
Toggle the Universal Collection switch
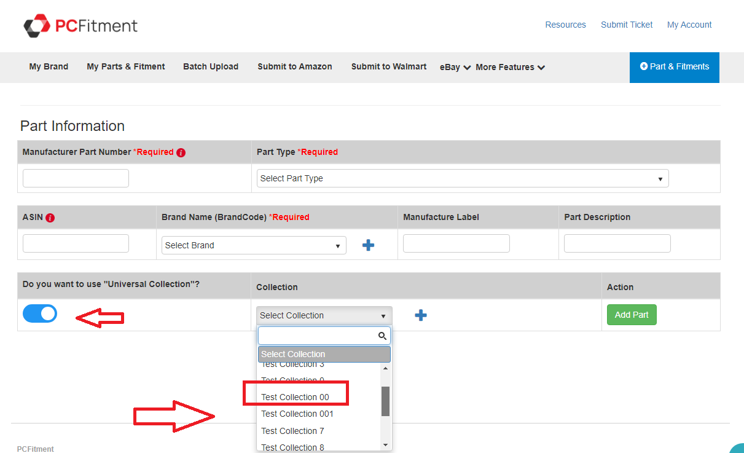click(40, 314)
